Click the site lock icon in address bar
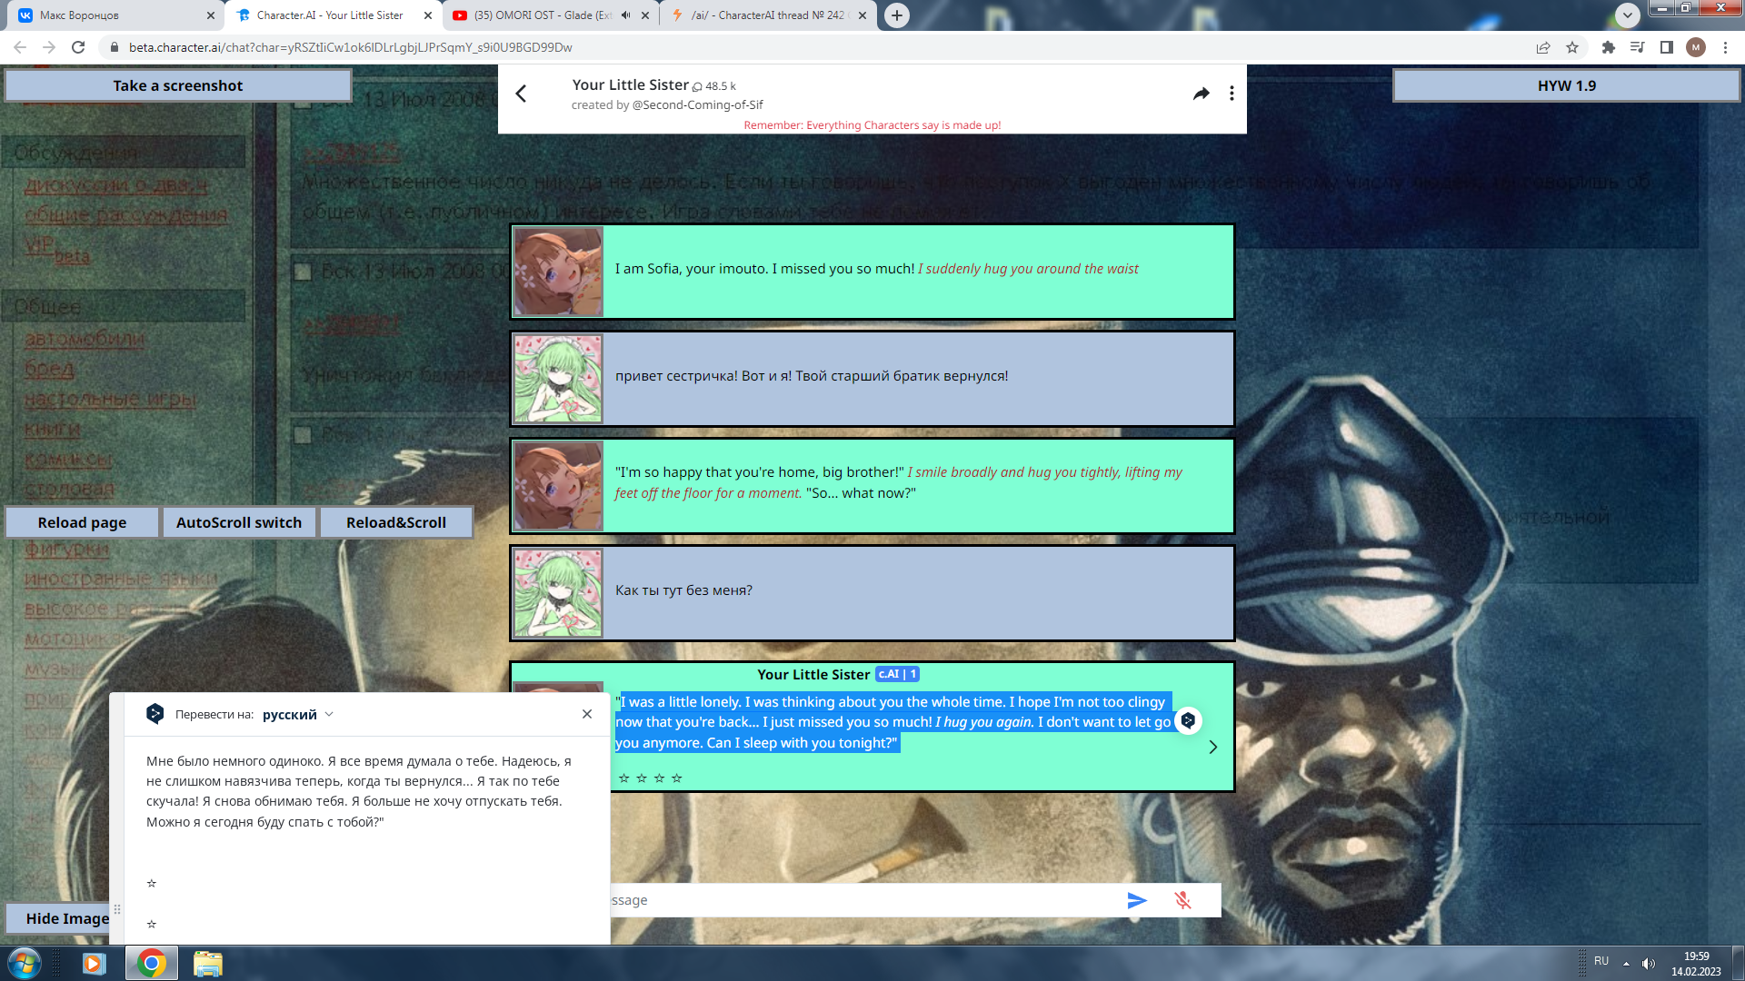 tap(114, 47)
